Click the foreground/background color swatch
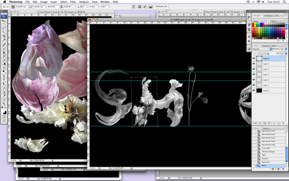The image size is (289, 181). pos(4,111)
